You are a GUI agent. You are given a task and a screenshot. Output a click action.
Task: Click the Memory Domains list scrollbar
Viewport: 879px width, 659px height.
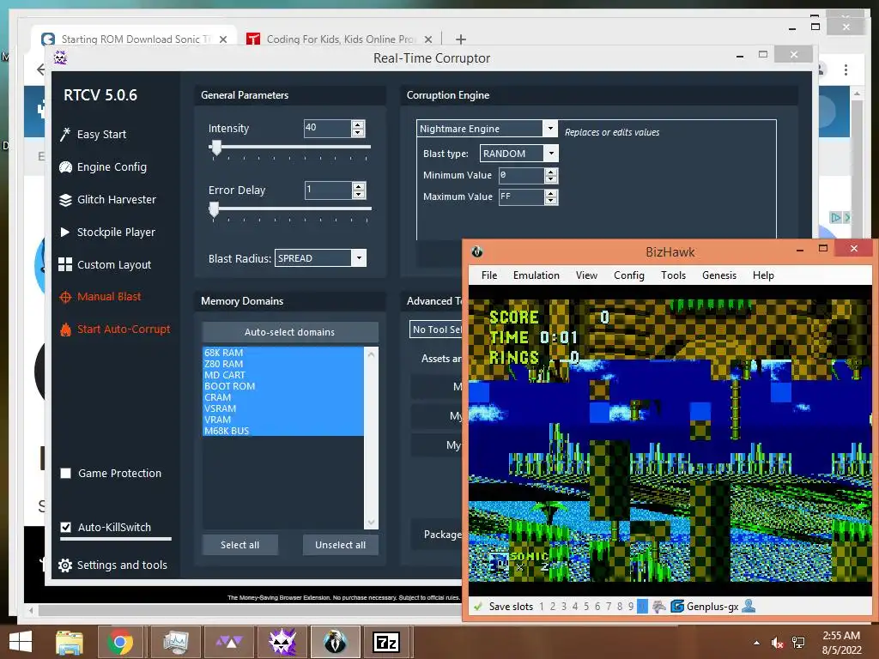pos(371,438)
